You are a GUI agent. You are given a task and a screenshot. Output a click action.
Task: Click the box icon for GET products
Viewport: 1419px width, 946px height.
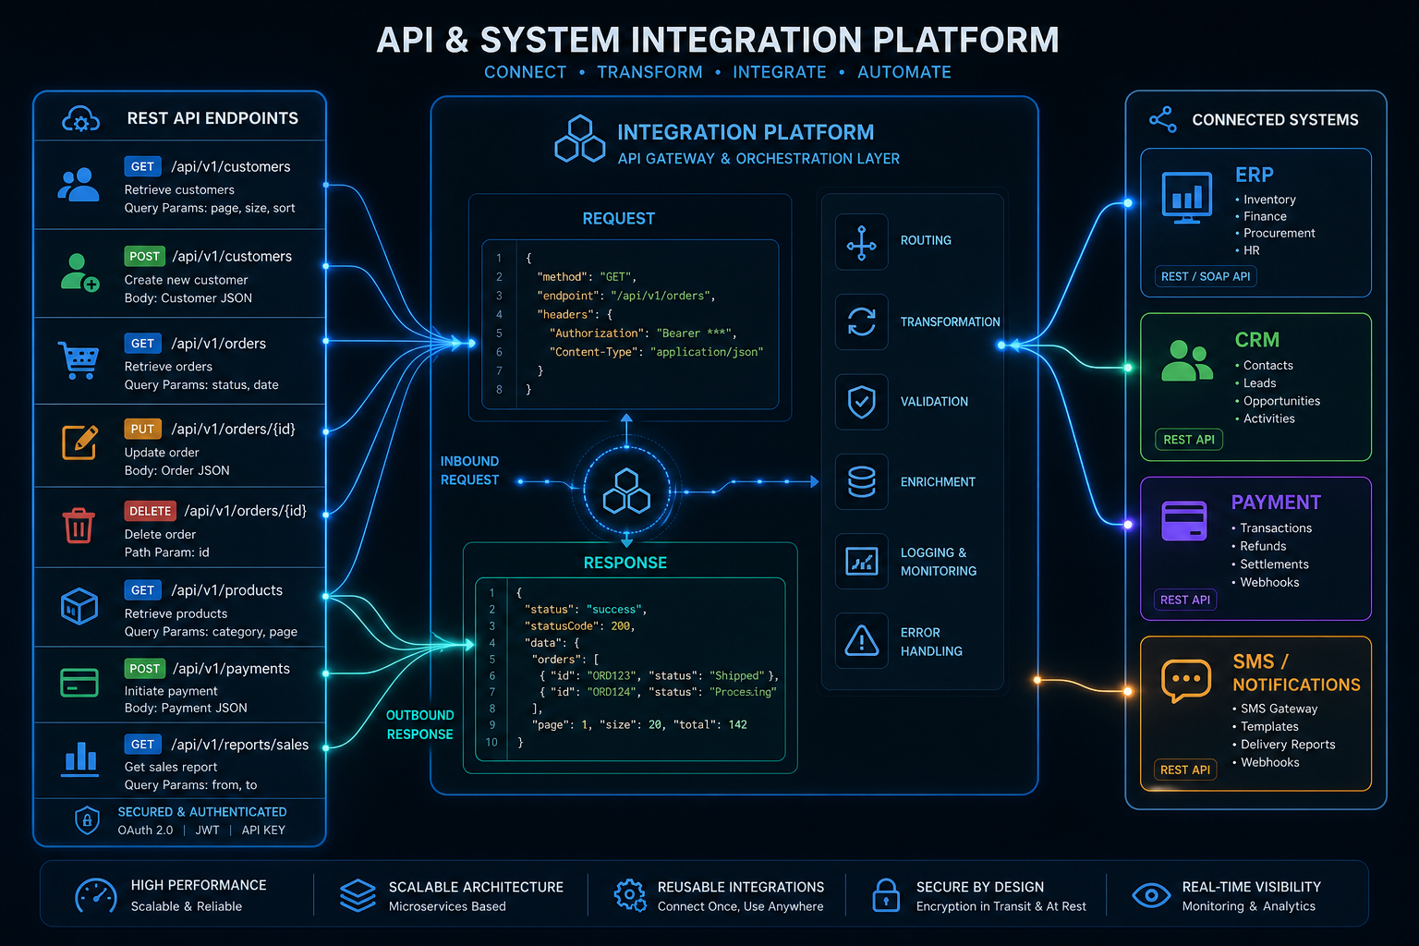coord(79,607)
